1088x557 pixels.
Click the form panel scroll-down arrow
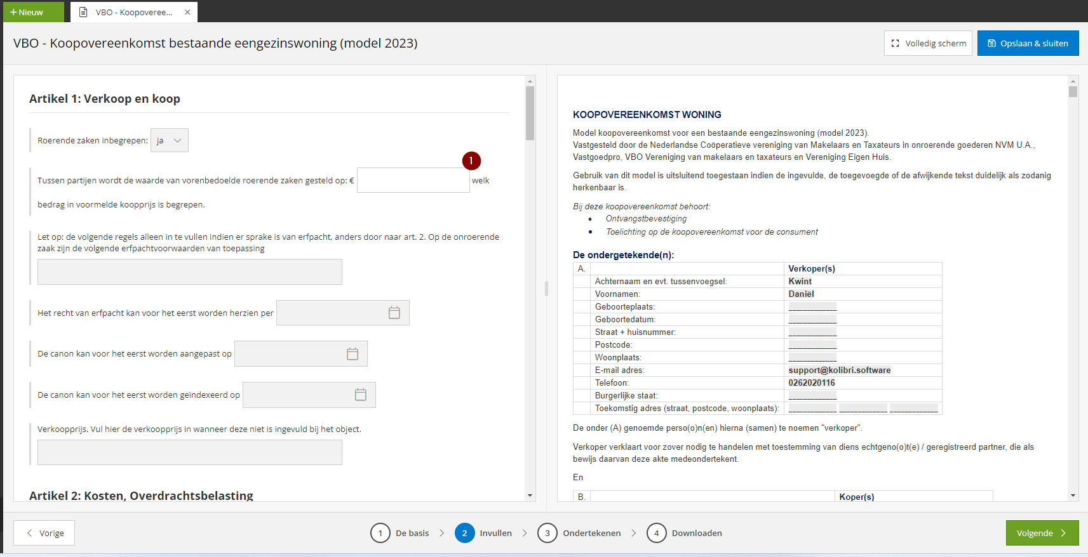tap(530, 495)
